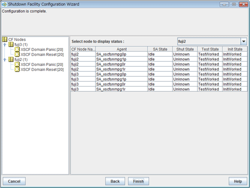Click XSCF Domain Panic icon under fuji3
This screenshot has height=188, width=250.
coord(17,49)
